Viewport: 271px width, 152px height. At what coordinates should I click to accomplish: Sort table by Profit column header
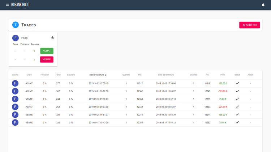223,75
